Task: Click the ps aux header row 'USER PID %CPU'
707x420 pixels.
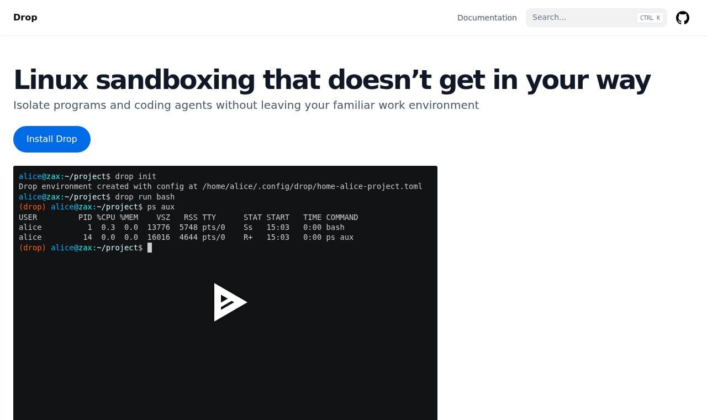Action: tap(188, 217)
